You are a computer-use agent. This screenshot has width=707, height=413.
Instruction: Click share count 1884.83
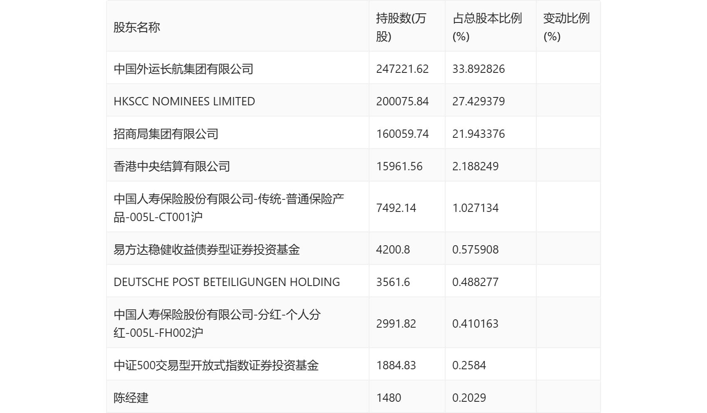pyautogui.click(x=396, y=365)
